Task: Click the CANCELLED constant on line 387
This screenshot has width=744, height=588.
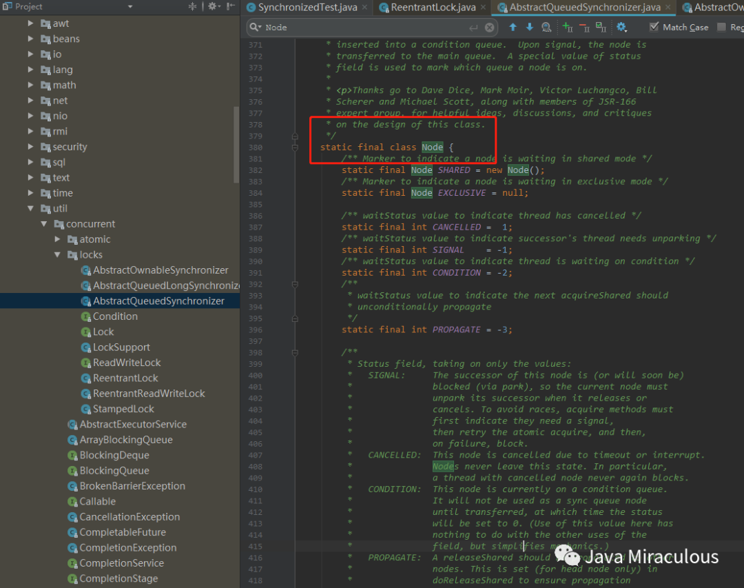Action: tap(457, 227)
